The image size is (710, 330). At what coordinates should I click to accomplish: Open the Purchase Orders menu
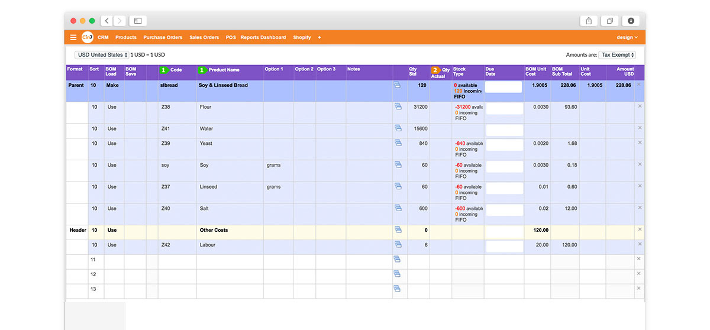(163, 37)
